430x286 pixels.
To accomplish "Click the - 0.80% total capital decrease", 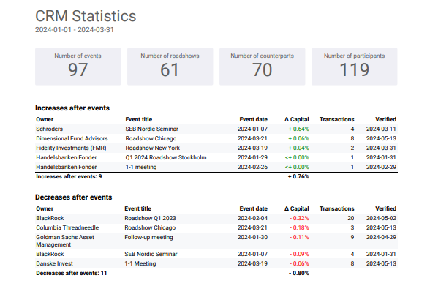I will point(299,274).
